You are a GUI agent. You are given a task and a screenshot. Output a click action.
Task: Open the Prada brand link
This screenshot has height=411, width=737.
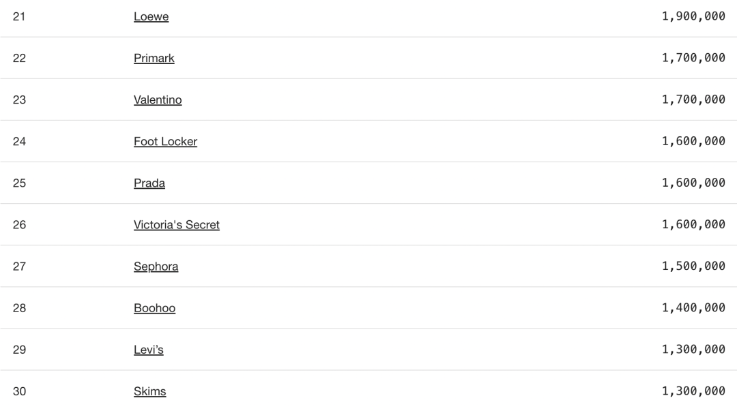point(149,183)
